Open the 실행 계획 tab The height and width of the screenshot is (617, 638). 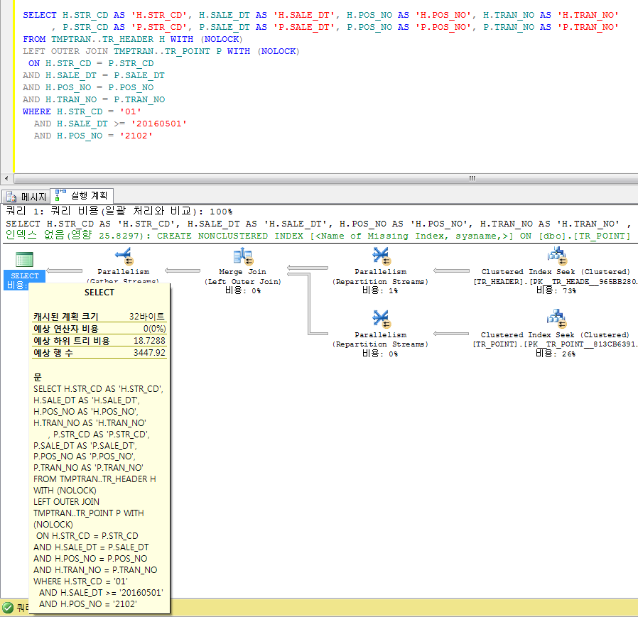[x=82, y=196]
